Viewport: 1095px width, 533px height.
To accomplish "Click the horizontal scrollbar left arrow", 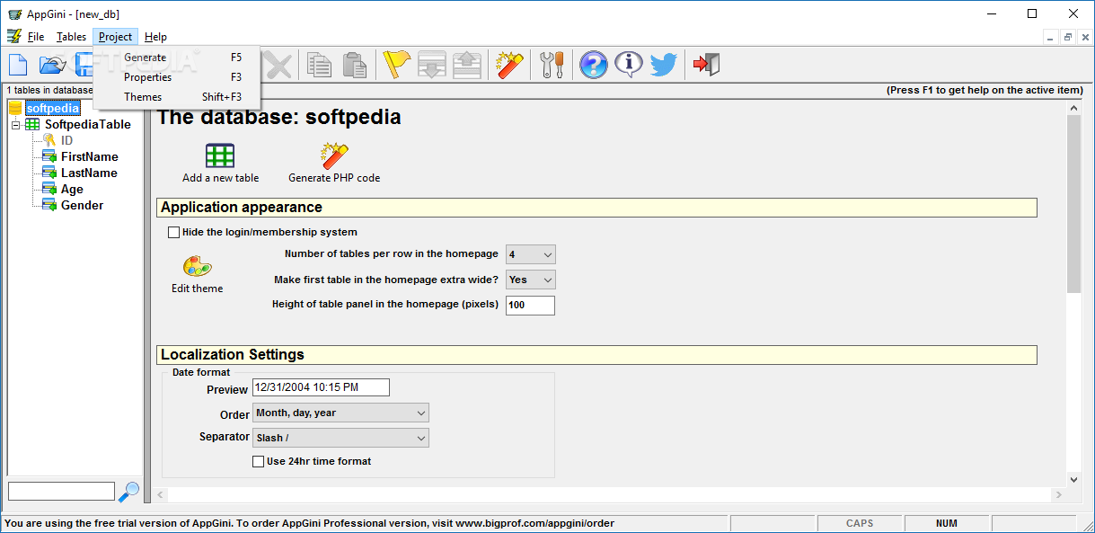I will (161, 495).
